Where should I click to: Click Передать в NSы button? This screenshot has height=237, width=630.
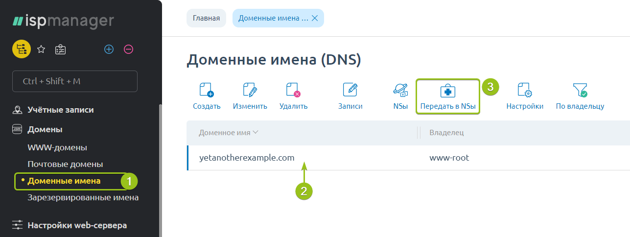(448, 96)
